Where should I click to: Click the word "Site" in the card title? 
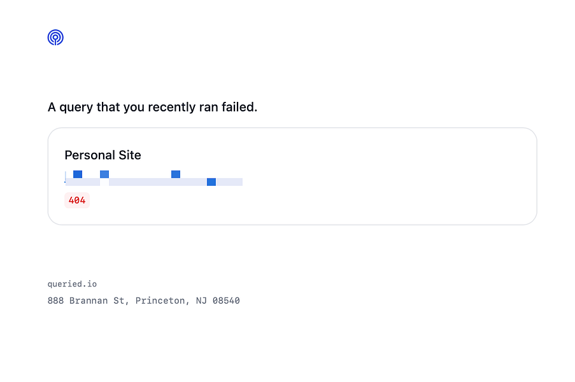pyautogui.click(x=129, y=155)
